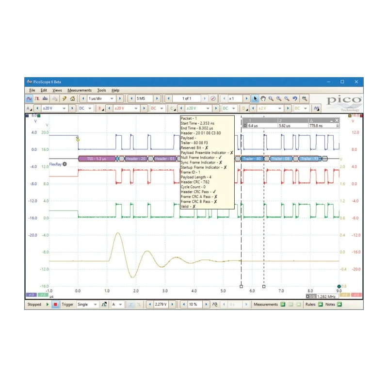Switch to Scope mode icon
Screen dimensions: 388x388
click(29, 98)
